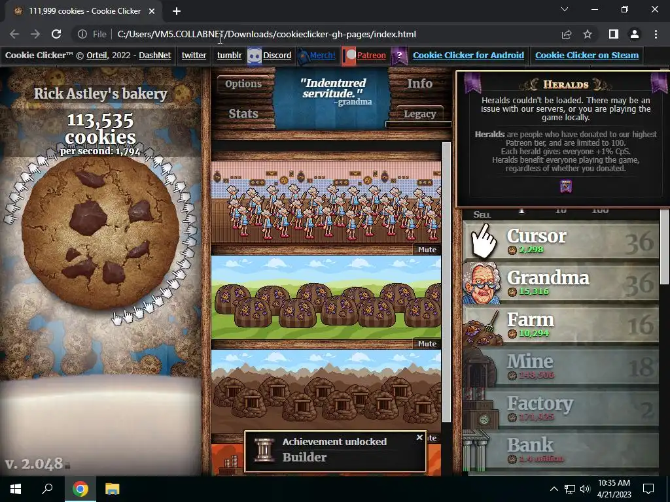Open the notification center
The height and width of the screenshot is (502, 670).
tap(648, 489)
